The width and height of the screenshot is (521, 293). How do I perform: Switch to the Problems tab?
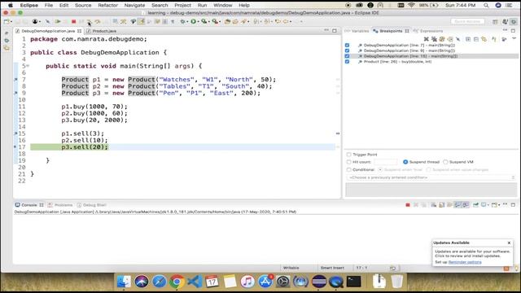click(x=60, y=205)
